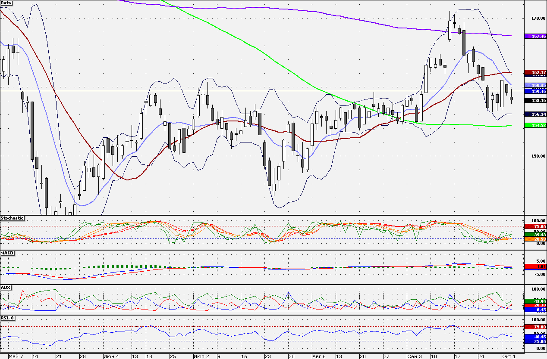
Task: Click the green 43.99 ADX value tag
Action: pos(535,301)
